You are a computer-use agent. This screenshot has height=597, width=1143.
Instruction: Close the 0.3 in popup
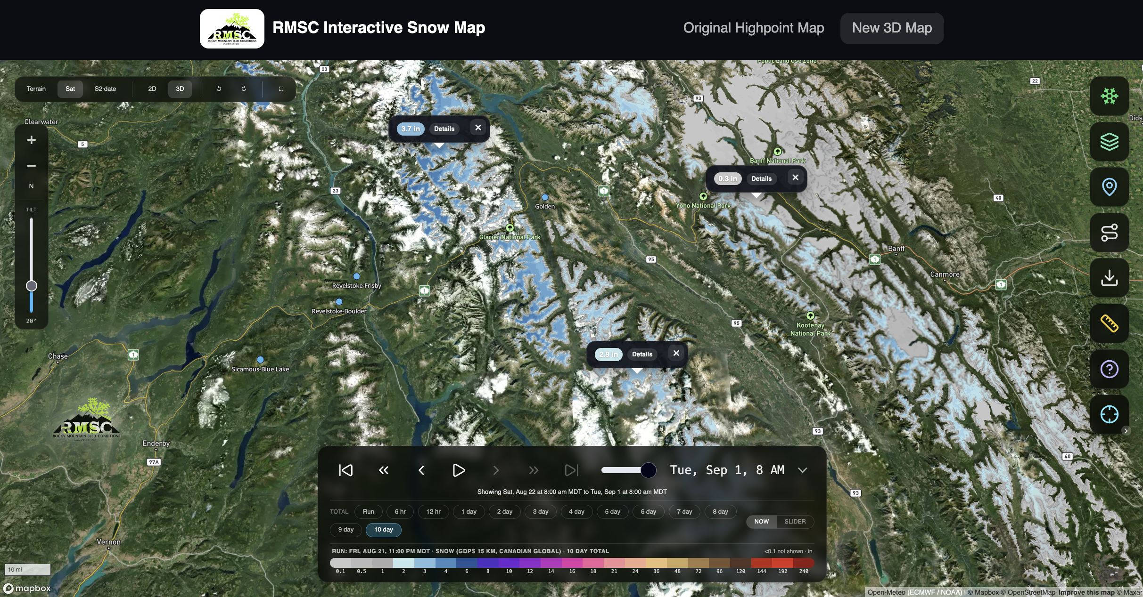pos(795,177)
